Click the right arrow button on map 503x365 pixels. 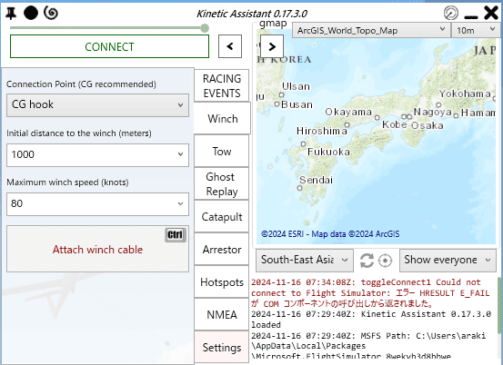point(272,46)
